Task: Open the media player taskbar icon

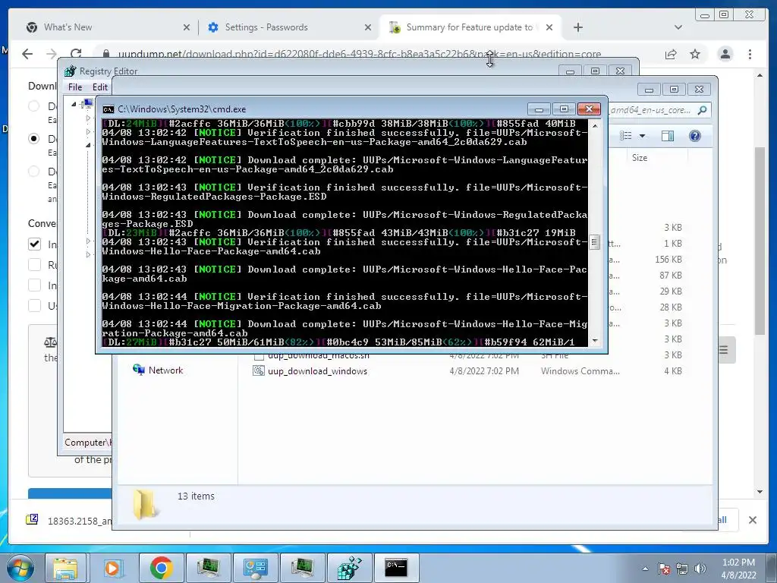Action: pos(112,568)
